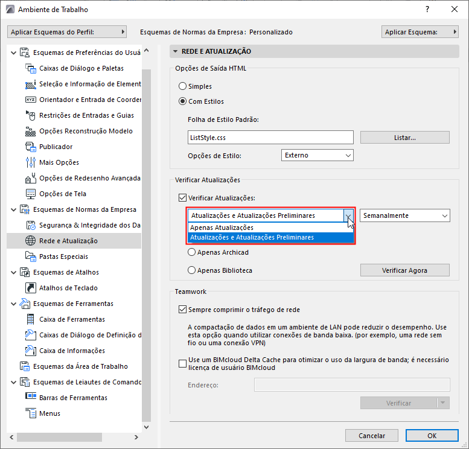This screenshot has width=469, height=449.
Task: Click the Caixas de Diálogo de Definição icon
Action: click(x=31, y=335)
